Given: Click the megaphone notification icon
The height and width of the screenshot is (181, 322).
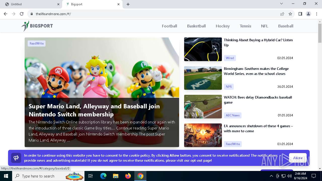Looking at the screenshot, I should pos(16,158).
